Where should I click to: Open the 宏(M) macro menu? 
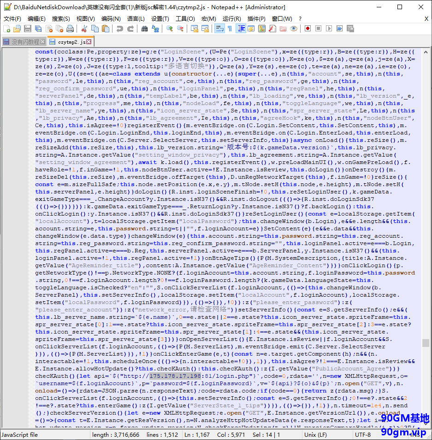[209, 19]
